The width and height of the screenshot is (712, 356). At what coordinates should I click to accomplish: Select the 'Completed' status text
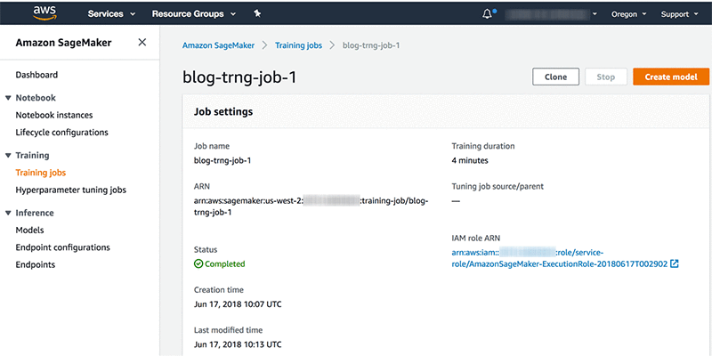pos(225,263)
